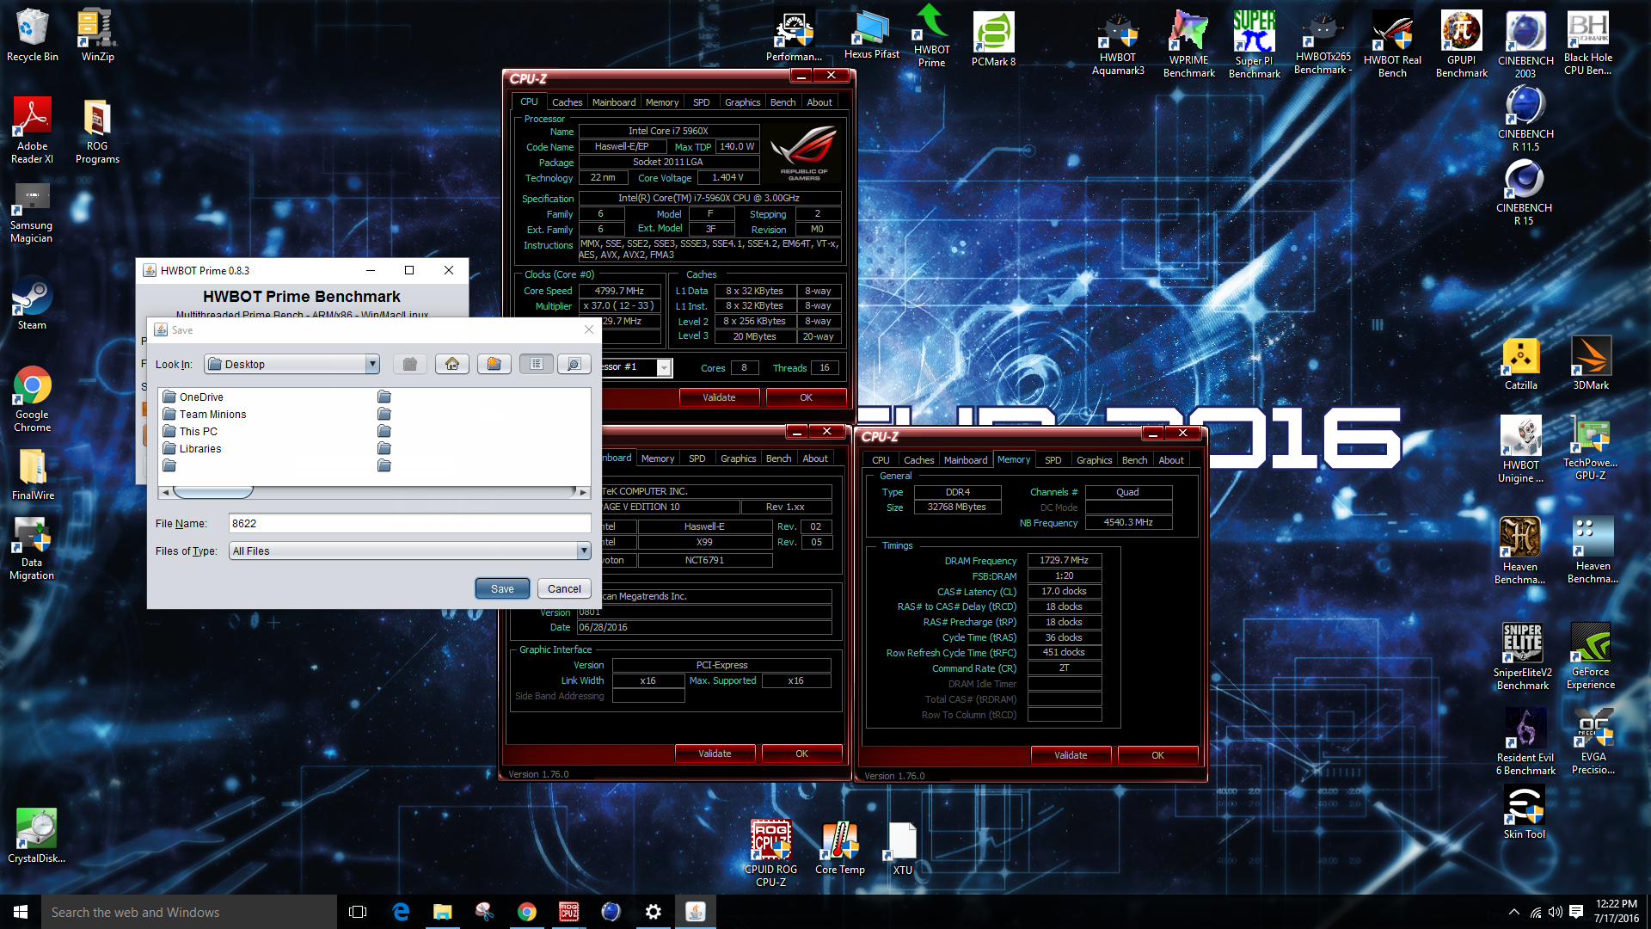Click the File Name field containing 8622
1651x929 pixels.
pos(409,523)
